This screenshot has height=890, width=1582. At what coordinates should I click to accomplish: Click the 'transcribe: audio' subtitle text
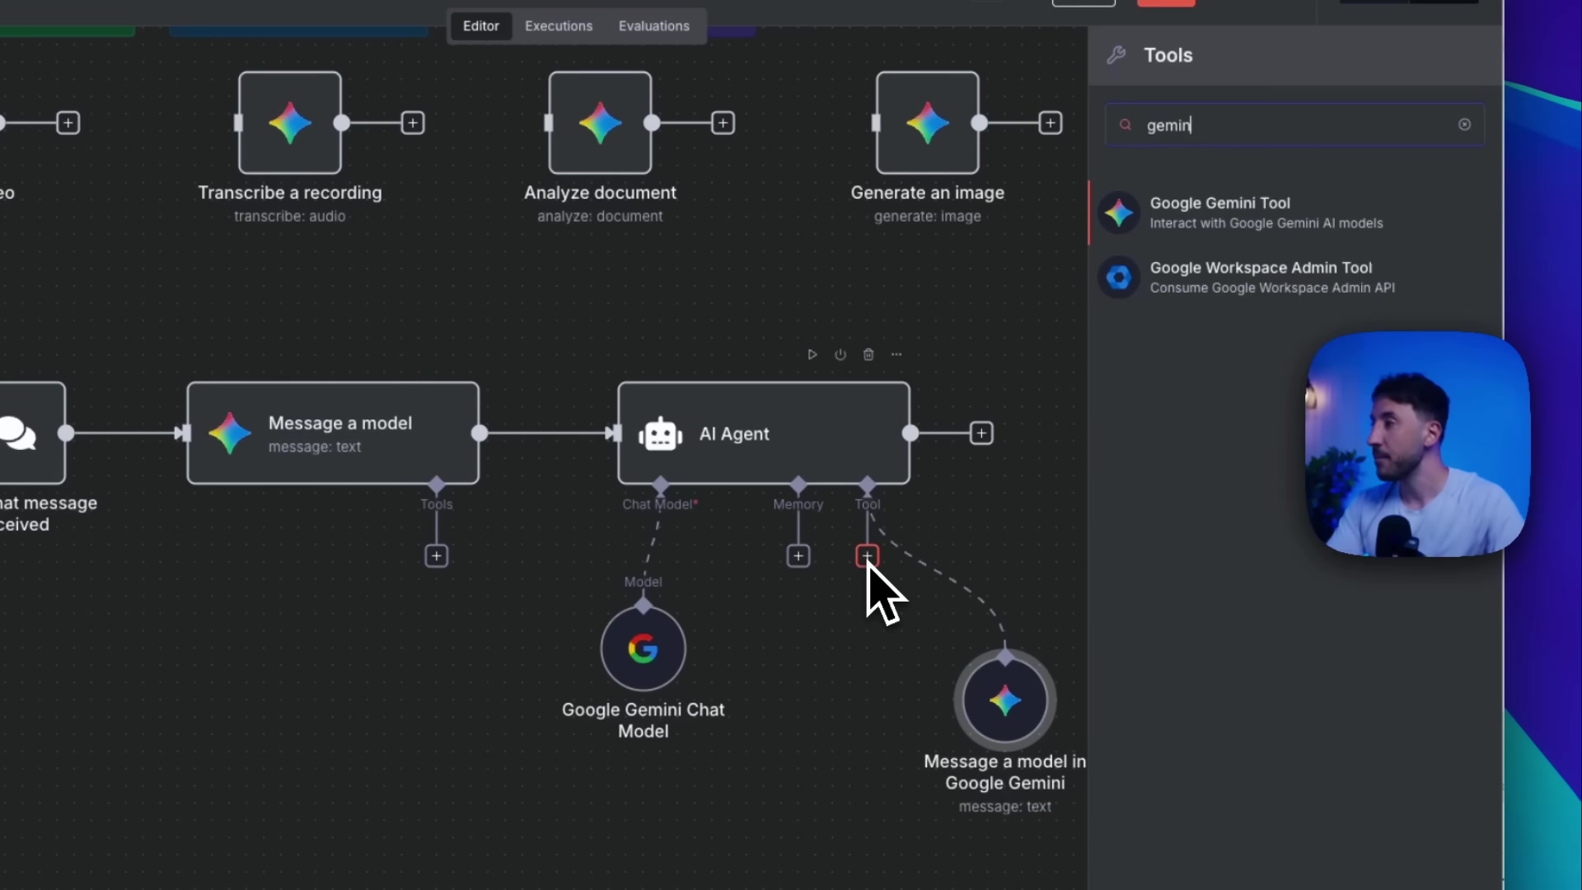pyautogui.click(x=289, y=216)
